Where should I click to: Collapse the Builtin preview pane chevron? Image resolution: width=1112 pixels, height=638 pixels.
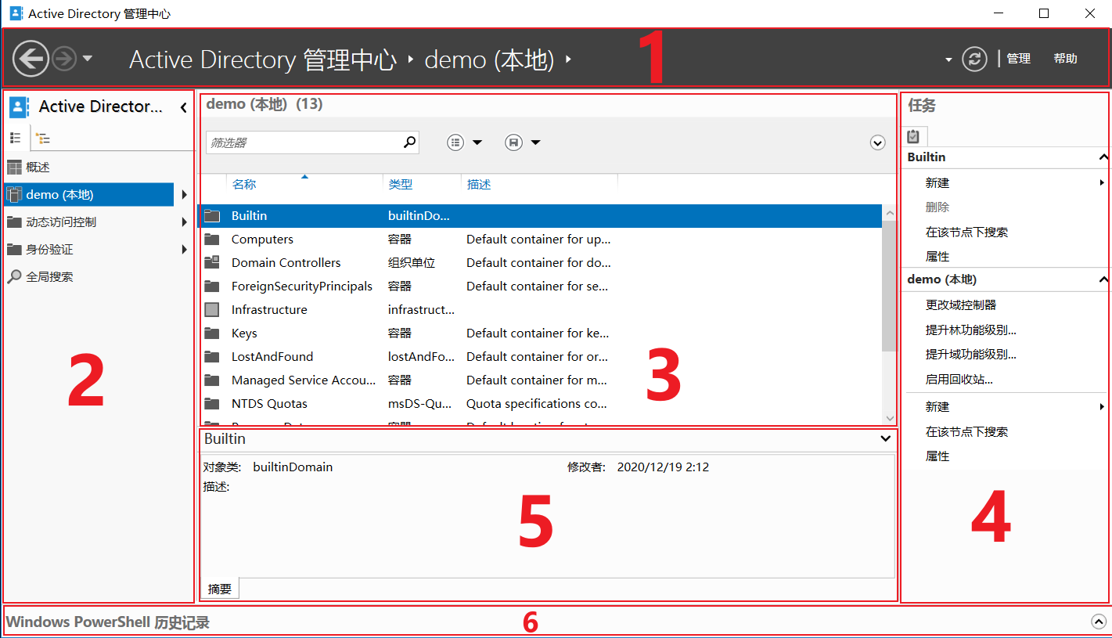point(885,440)
